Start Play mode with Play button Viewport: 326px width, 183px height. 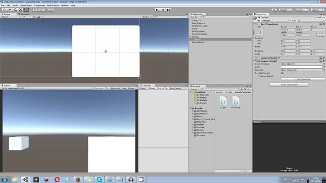157,10
